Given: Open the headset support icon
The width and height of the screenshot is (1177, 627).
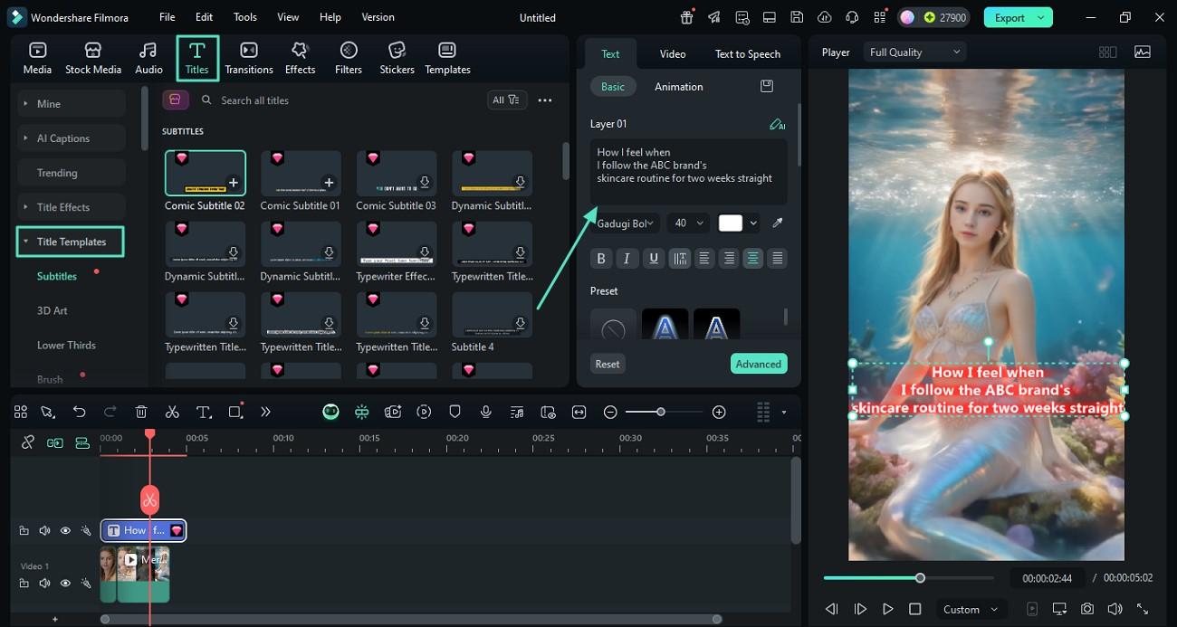Looking at the screenshot, I should pos(851,17).
